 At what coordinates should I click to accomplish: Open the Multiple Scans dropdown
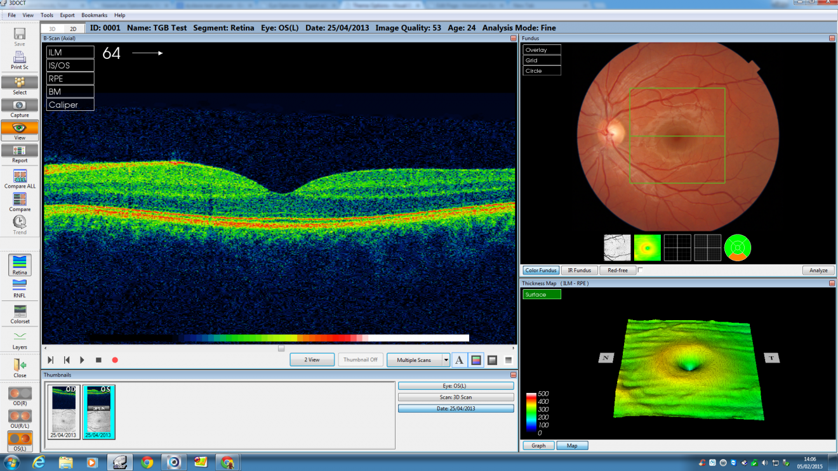(418, 359)
